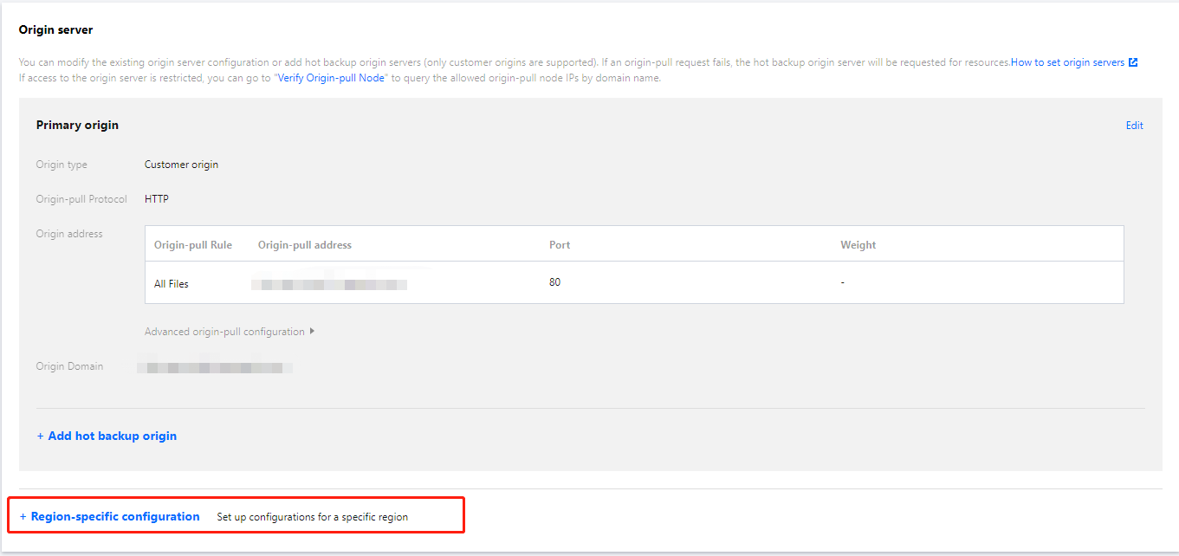Click the external link icon beside origin servers help

click(1133, 62)
